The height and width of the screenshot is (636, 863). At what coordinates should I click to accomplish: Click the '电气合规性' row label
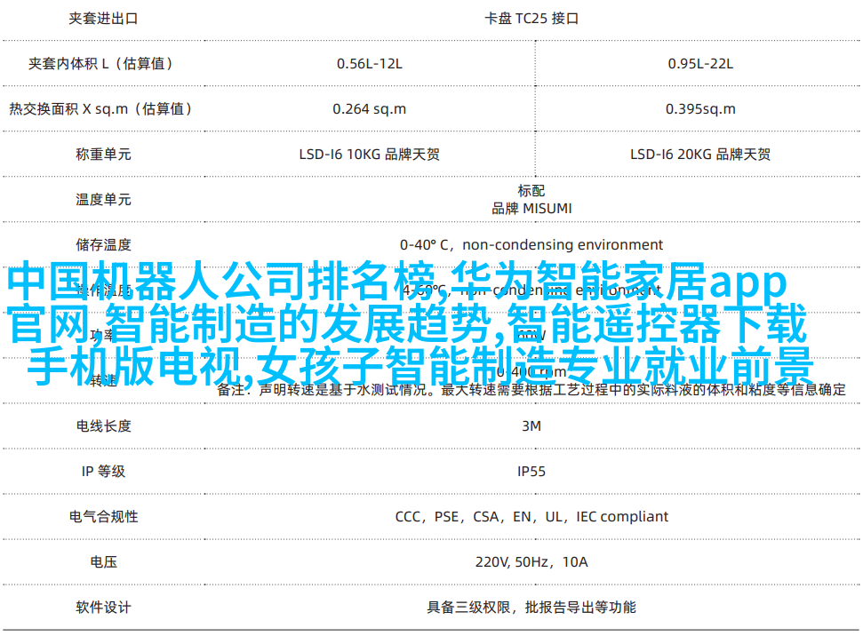103,517
